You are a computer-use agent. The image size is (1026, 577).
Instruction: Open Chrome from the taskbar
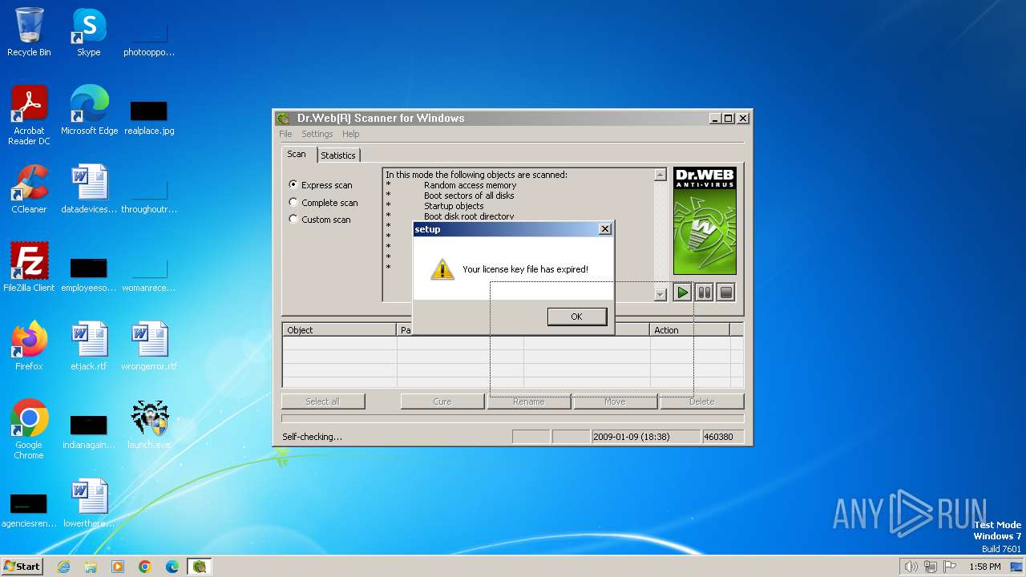145,567
